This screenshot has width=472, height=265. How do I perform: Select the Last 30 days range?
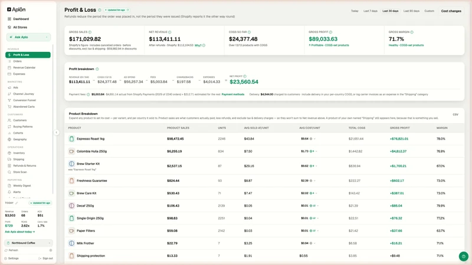tap(391, 11)
